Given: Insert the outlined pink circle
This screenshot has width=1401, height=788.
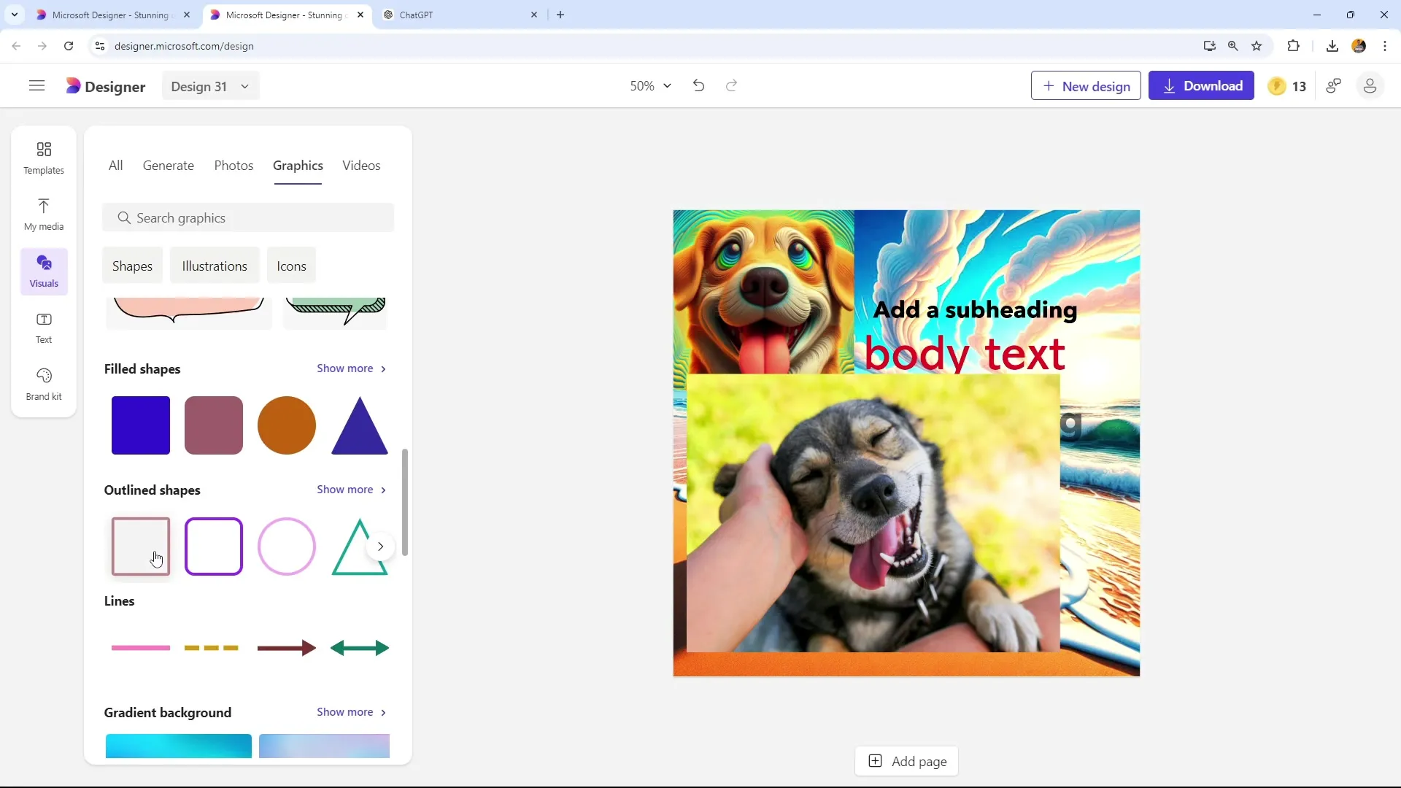Looking at the screenshot, I should tap(287, 546).
